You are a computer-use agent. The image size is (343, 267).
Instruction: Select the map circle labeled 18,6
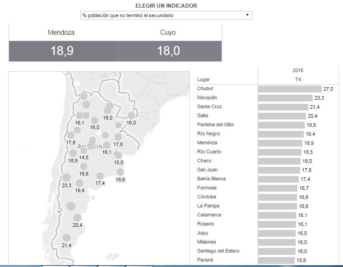click(x=120, y=172)
